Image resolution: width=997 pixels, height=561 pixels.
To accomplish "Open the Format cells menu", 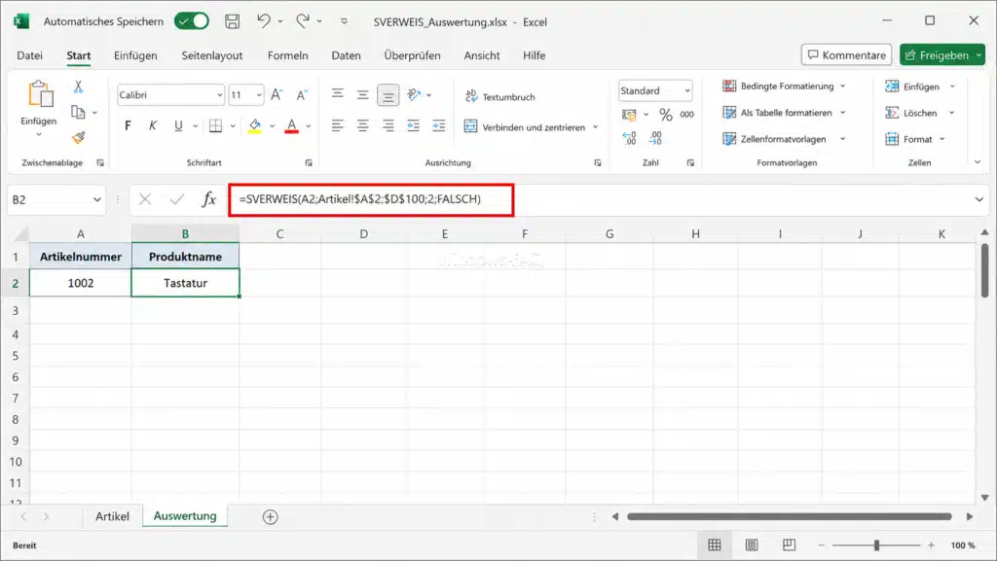I will coord(915,139).
